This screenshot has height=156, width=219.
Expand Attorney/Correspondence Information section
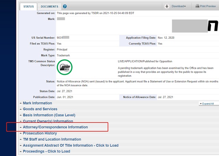tap(55, 127)
